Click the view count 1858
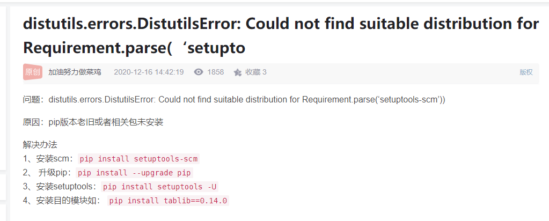Image resolution: width=549 pixels, height=221 pixels. click(215, 72)
